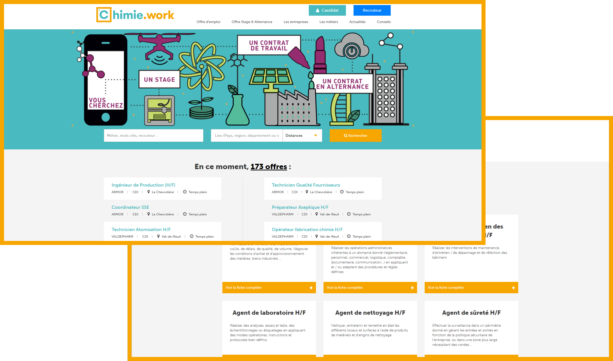Click location pin in Ingénieur de Production row
Screen dimensions: 613x361
(x=148, y=192)
